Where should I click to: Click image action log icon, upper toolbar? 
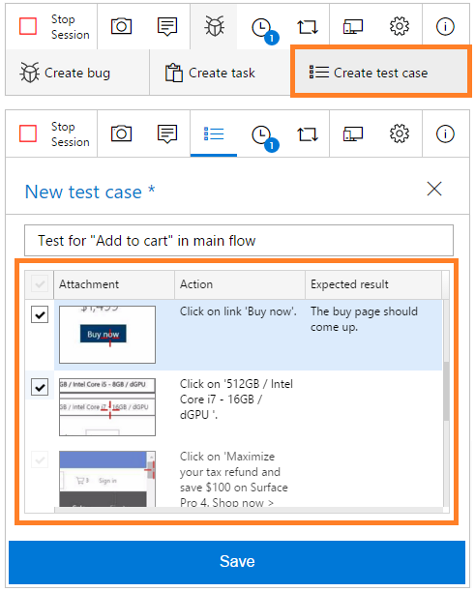(308, 27)
